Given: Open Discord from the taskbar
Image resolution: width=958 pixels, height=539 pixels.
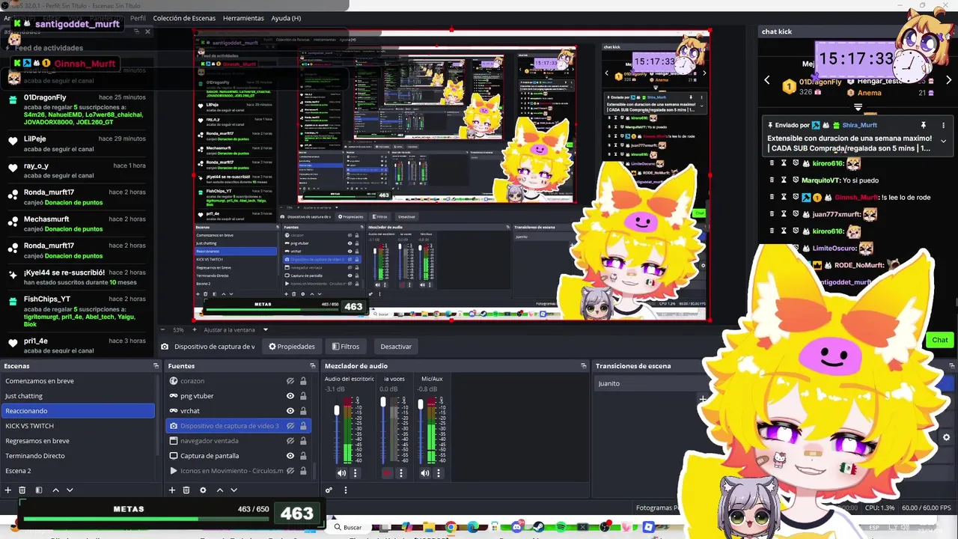Looking at the screenshot, I should [516, 527].
